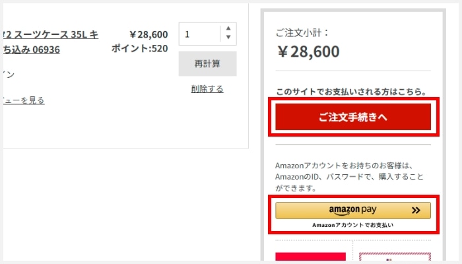Screen dimensions: 462x264
Task: Click the amazon pay logo
Action: point(352,210)
